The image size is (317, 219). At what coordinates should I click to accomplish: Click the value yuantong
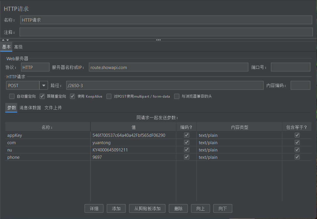[x=102, y=143]
